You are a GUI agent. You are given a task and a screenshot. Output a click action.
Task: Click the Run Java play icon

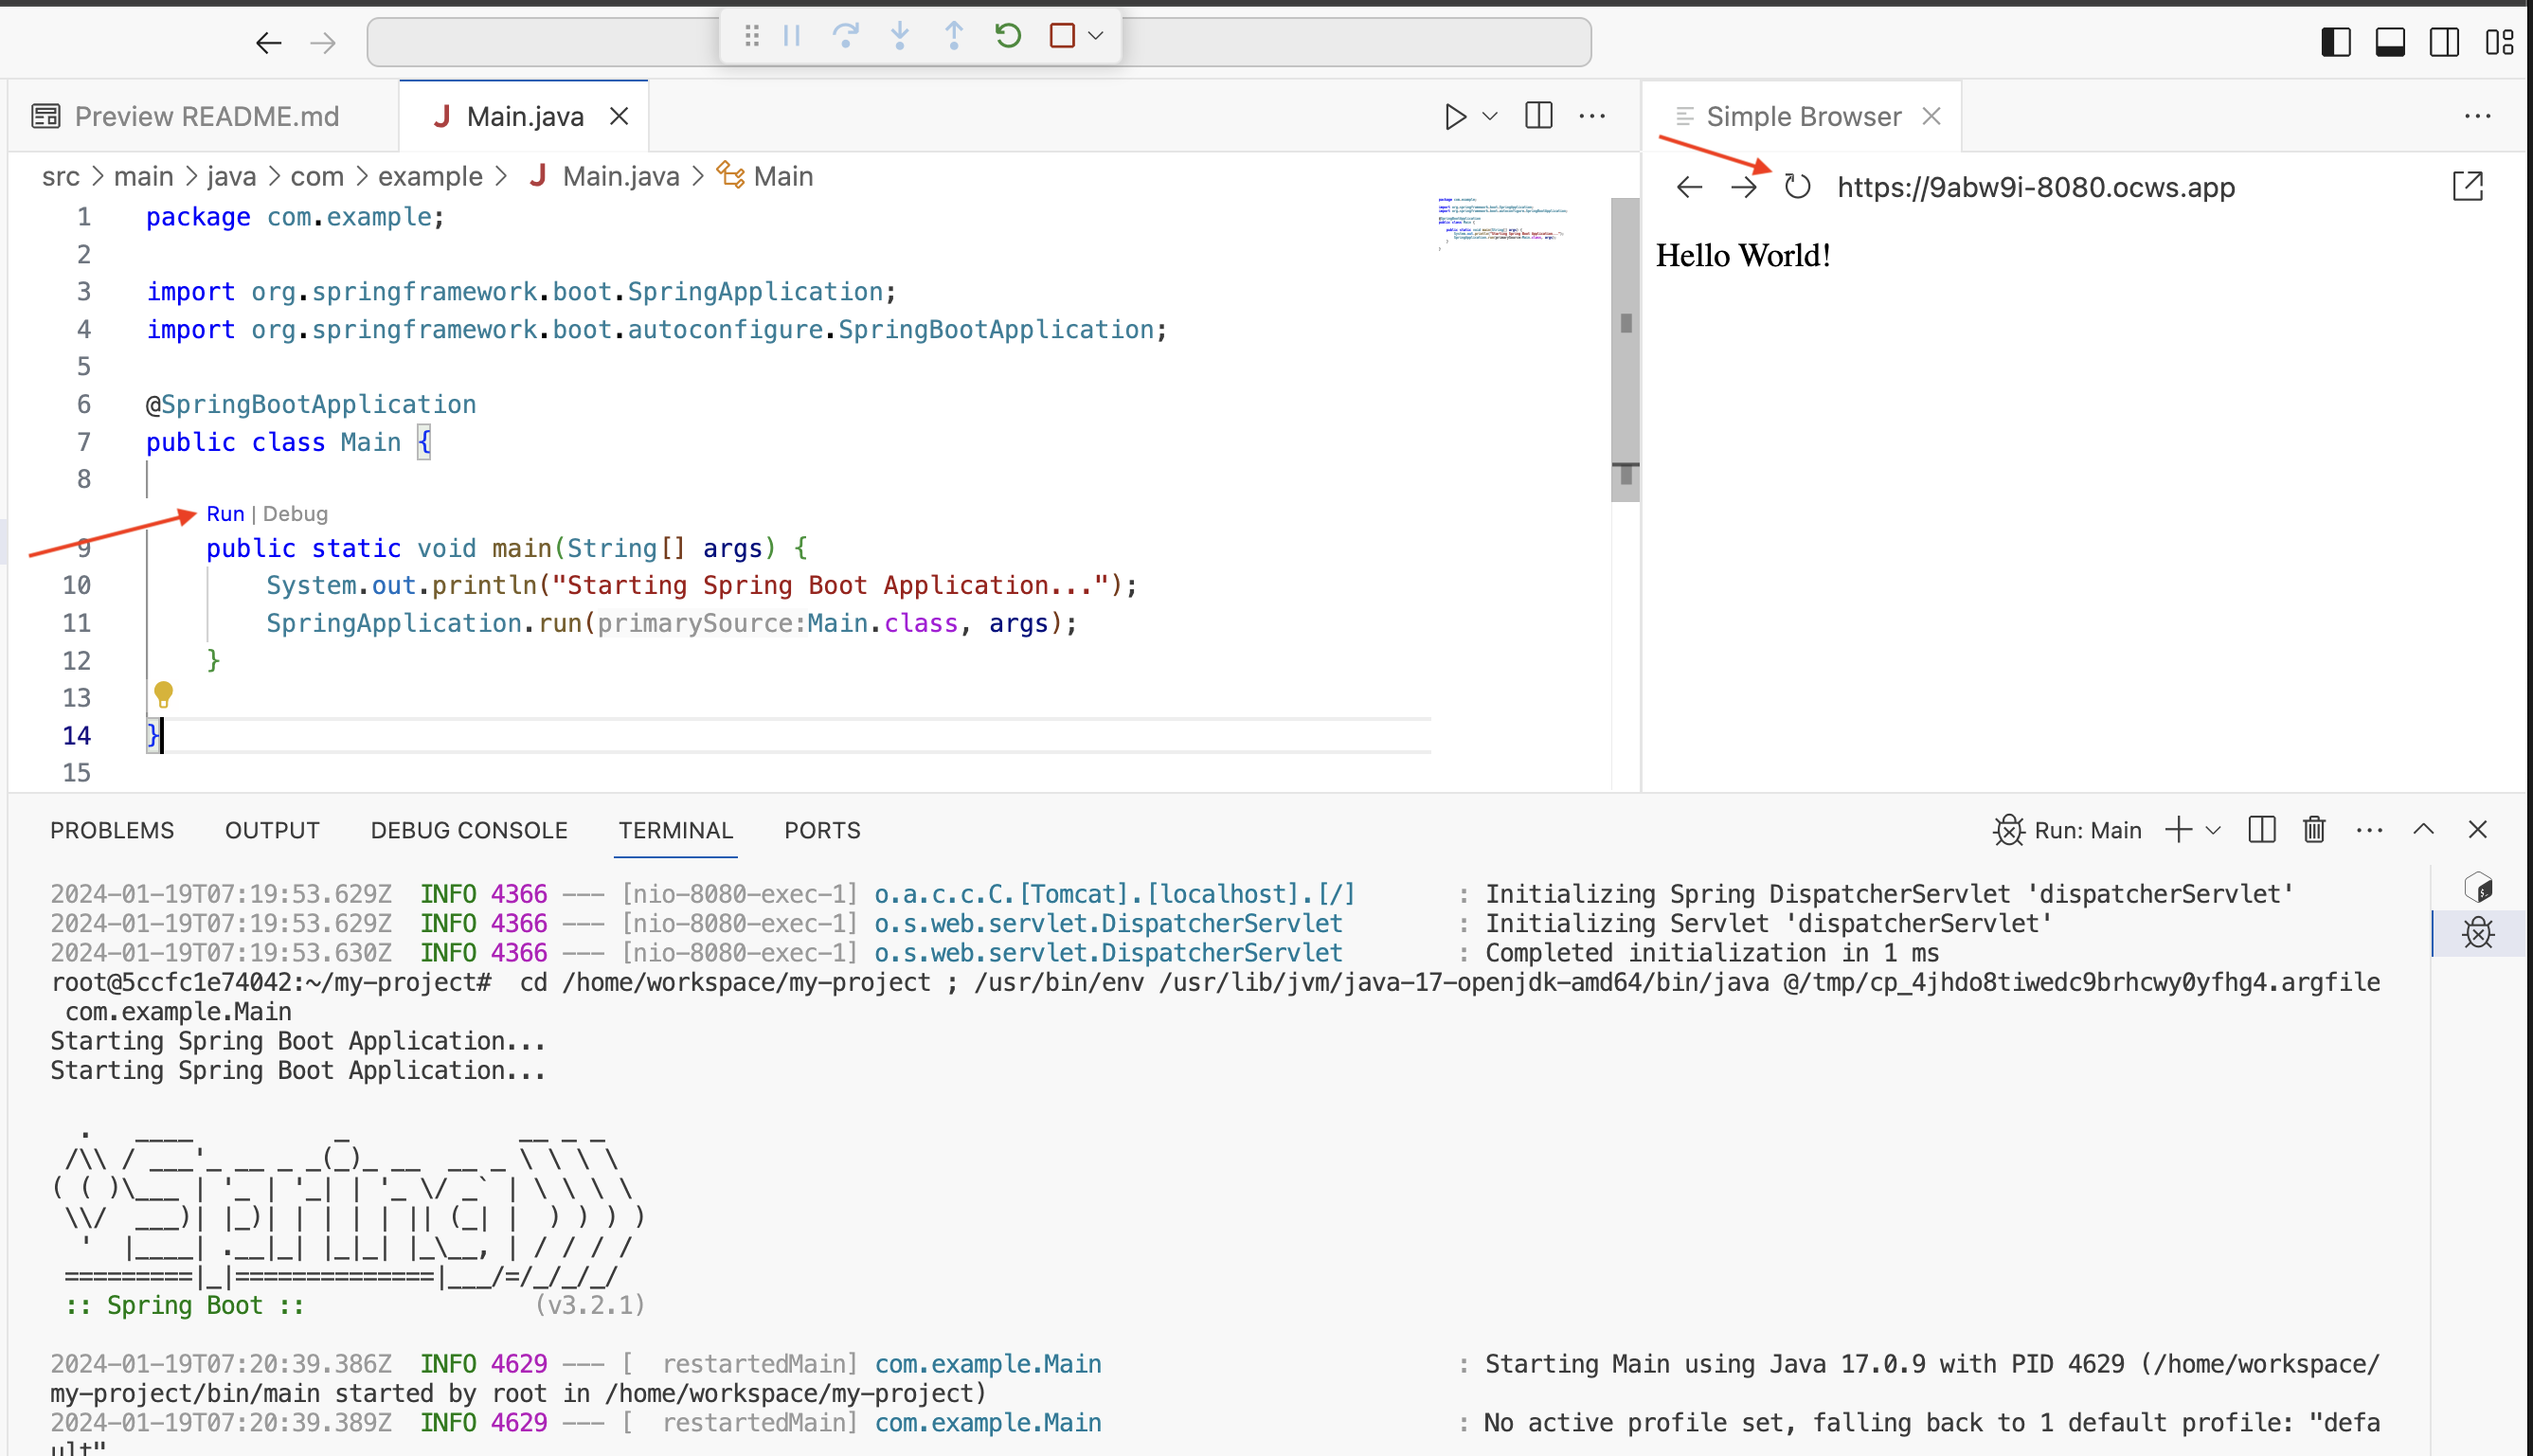[x=1455, y=117]
